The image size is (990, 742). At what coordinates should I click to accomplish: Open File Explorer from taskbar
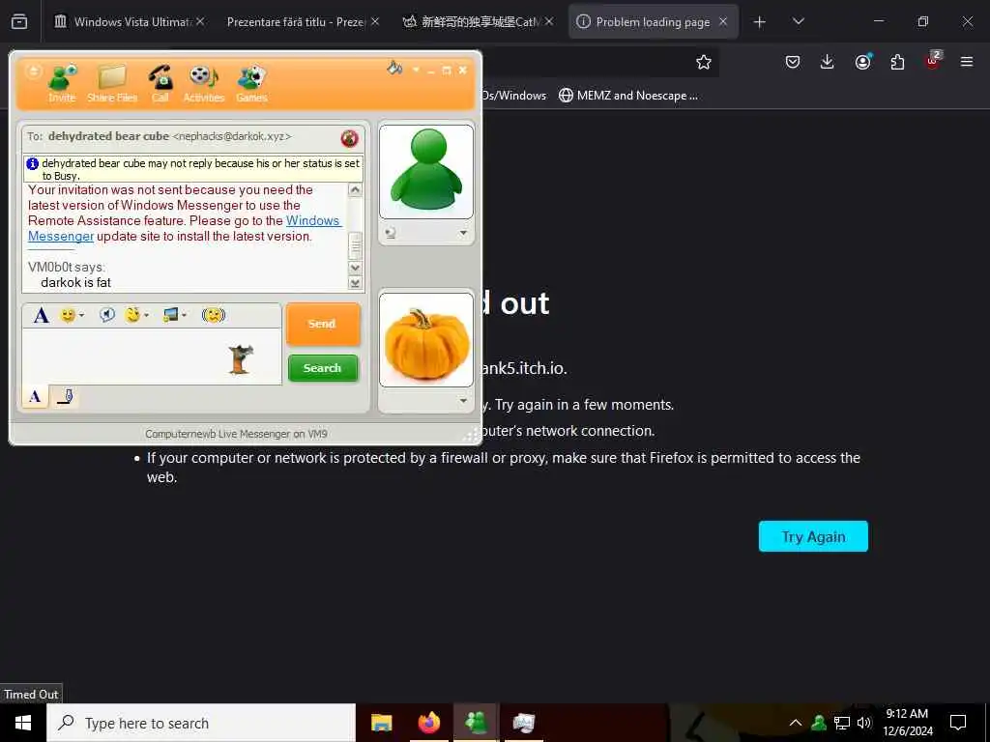click(381, 723)
